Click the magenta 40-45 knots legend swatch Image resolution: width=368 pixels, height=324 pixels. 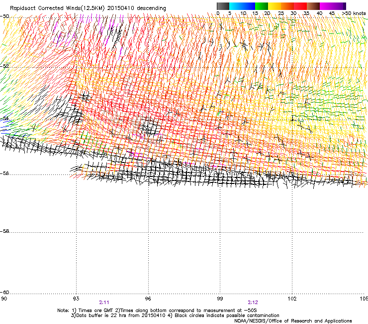(x=326, y=6)
